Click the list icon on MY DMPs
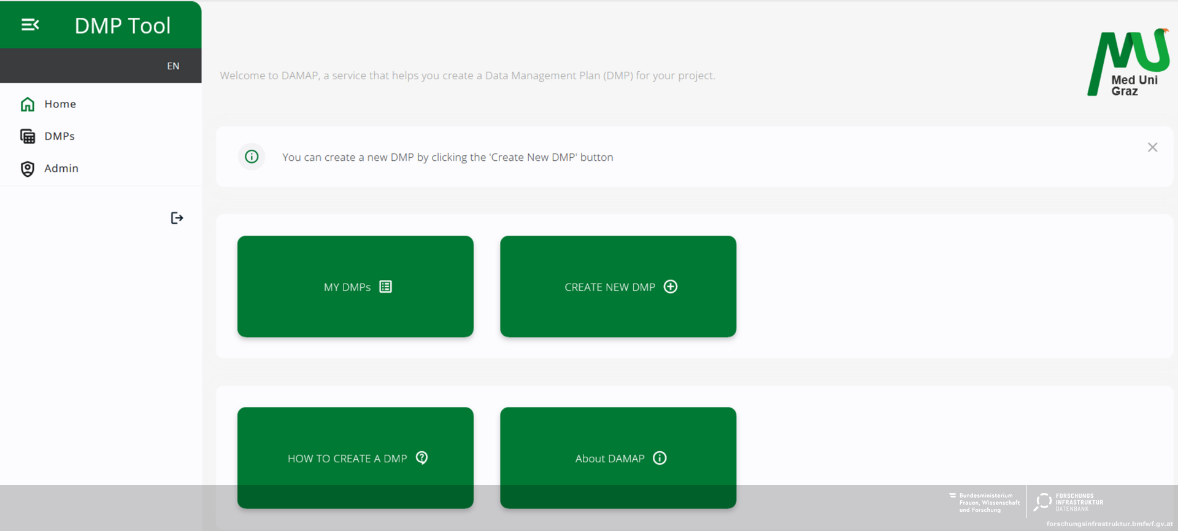Viewport: 1178px width, 531px height. (x=385, y=287)
